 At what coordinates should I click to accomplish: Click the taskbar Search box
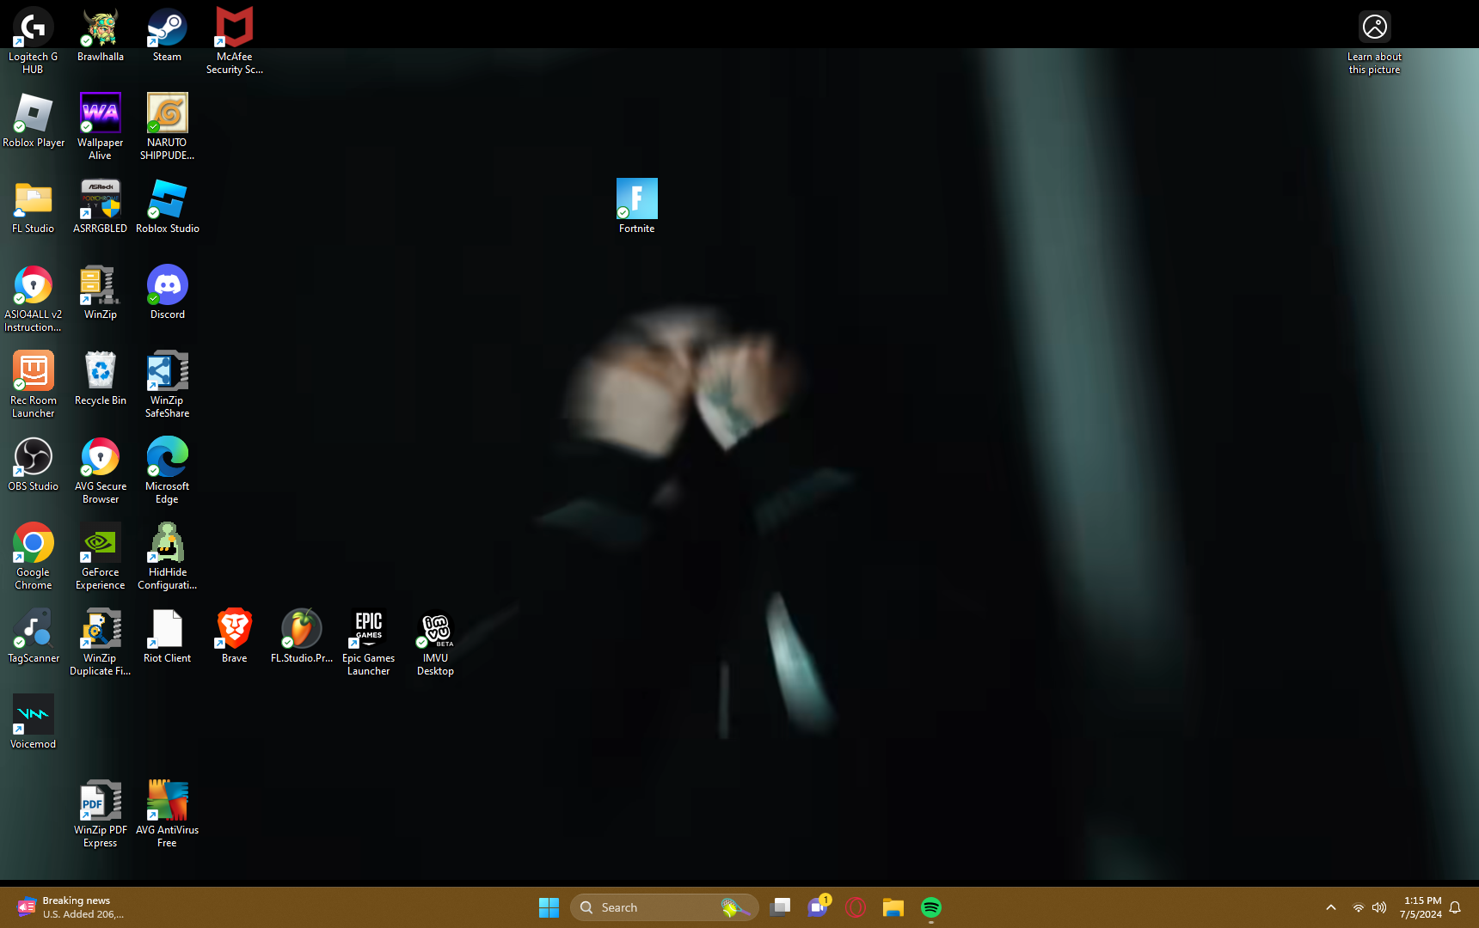[x=664, y=907]
